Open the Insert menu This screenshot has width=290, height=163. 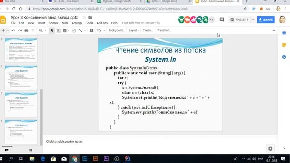pos(41,23)
